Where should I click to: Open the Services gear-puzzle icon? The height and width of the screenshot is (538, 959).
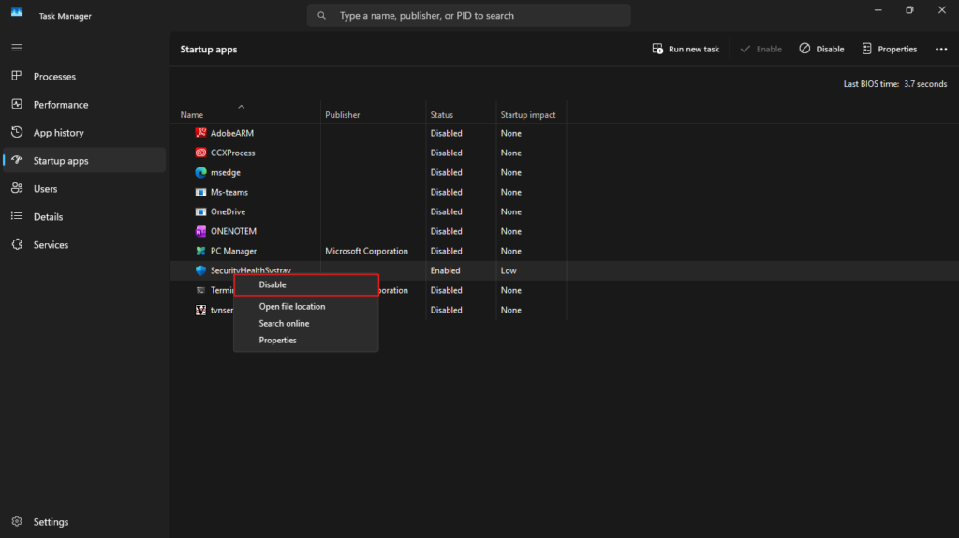tap(17, 244)
